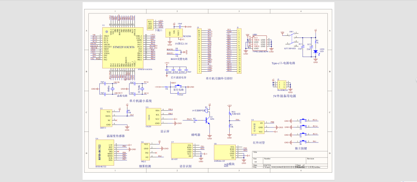
Task: Click the DHT11 sensor block U2
Action: 108,118
